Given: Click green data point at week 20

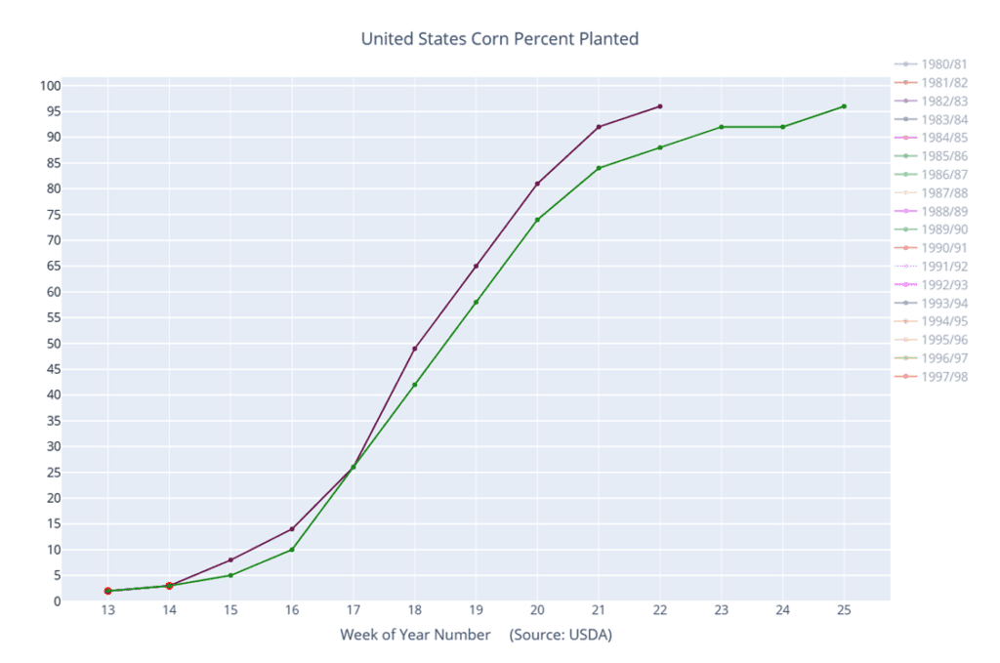Looking at the screenshot, I should click(538, 220).
